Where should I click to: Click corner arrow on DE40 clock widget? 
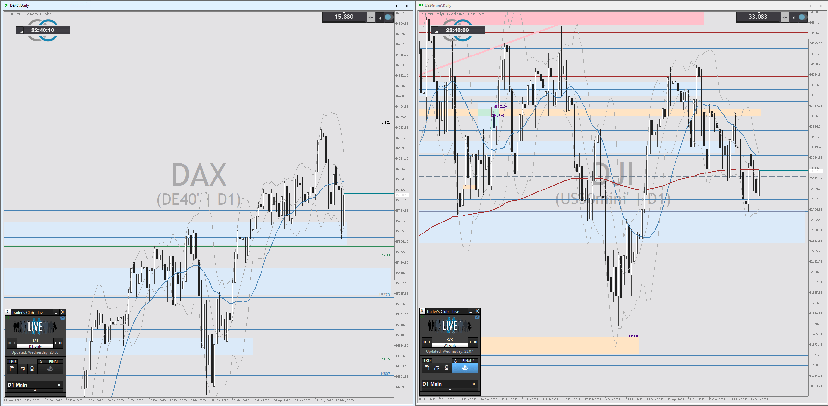22,31
